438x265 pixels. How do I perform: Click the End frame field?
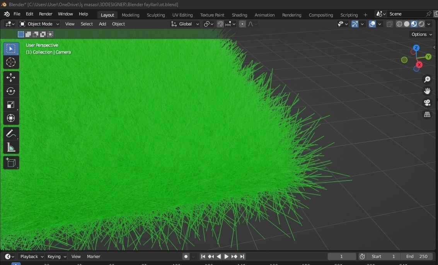click(417, 257)
